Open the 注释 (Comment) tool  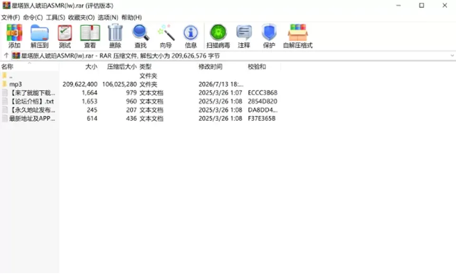244,36
